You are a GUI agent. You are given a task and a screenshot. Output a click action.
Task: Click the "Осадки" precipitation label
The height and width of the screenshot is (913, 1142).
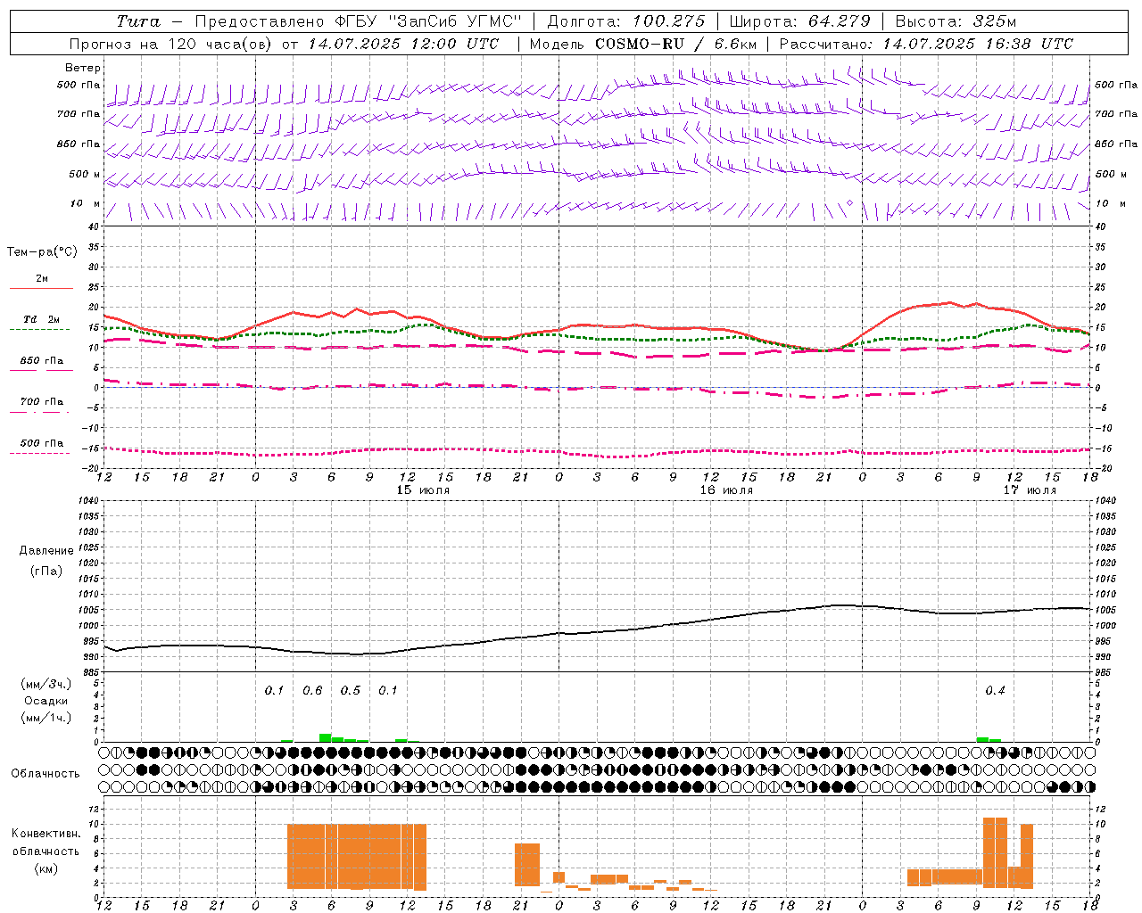click(46, 701)
